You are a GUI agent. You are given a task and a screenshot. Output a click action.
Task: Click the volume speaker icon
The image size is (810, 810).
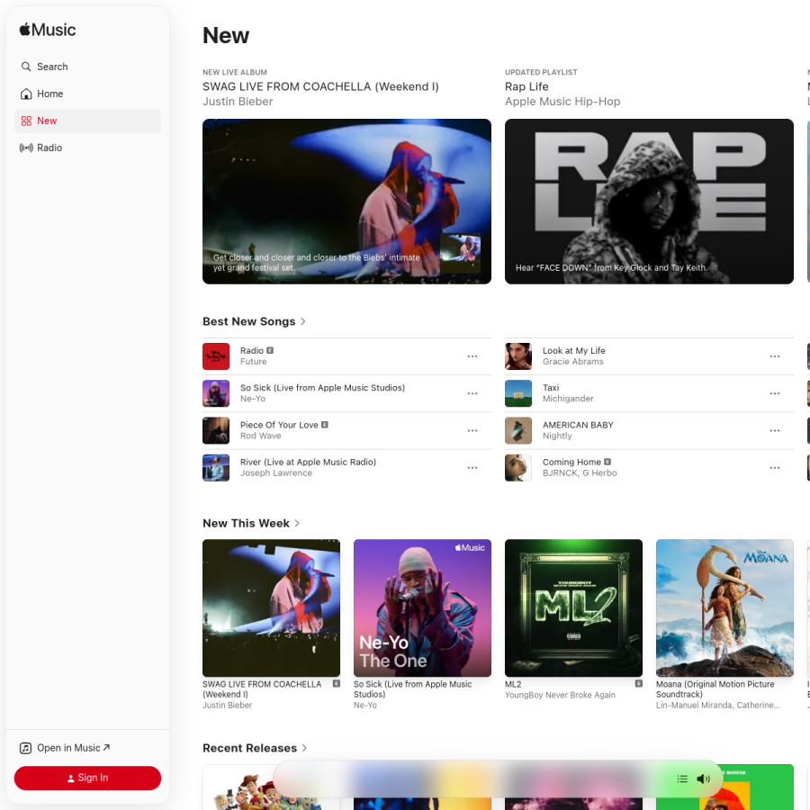pyautogui.click(x=703, y=778)
